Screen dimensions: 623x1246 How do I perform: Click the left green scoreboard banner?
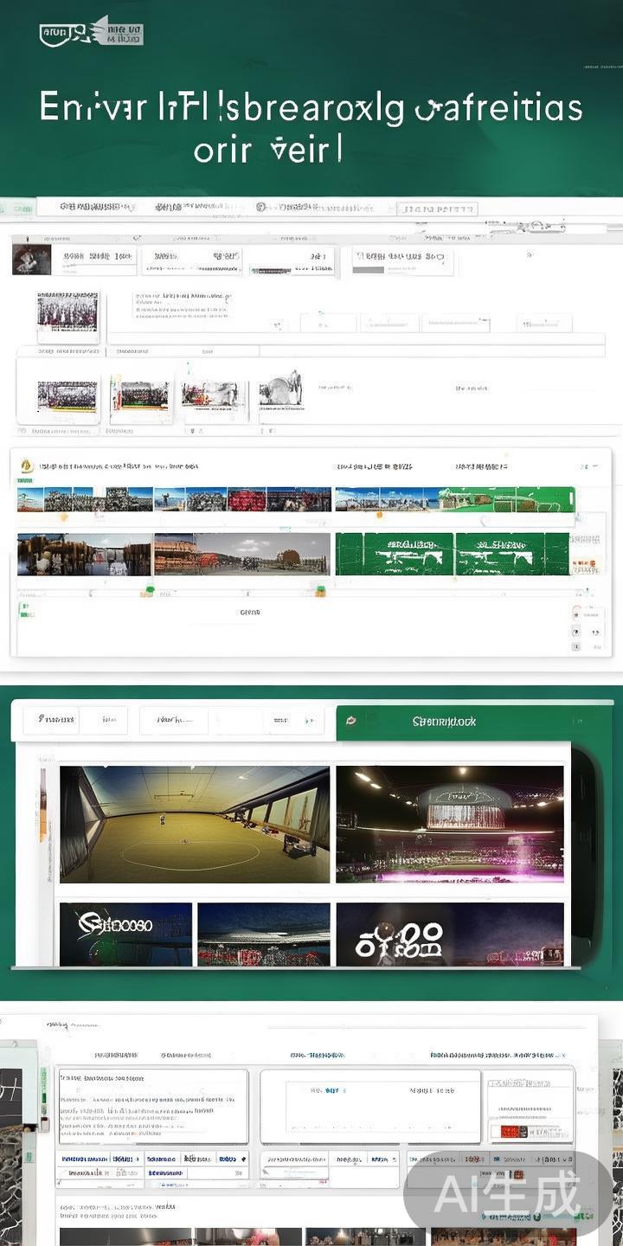394,554
